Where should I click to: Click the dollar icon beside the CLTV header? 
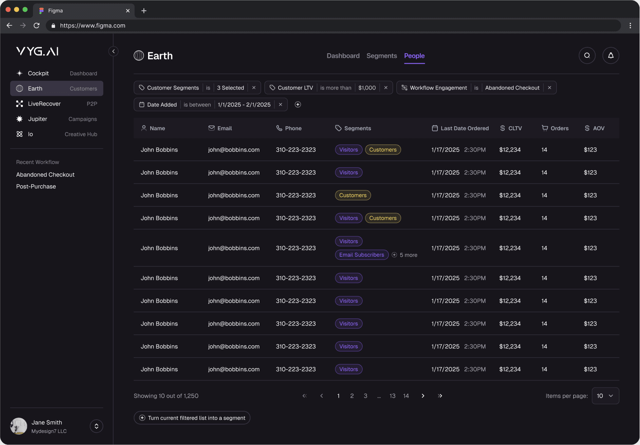click(502, 128)
